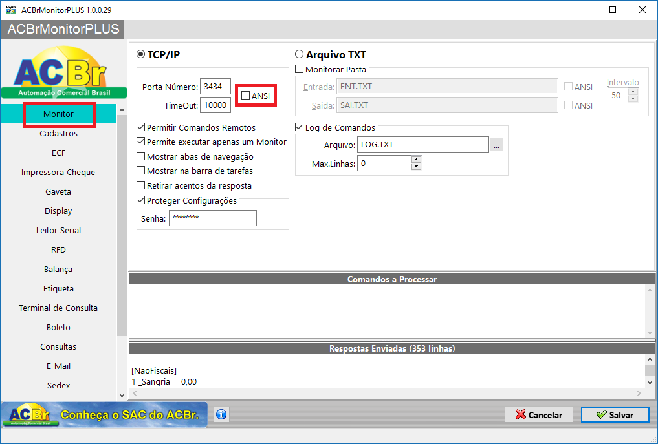Go to RFD settings

58,250
